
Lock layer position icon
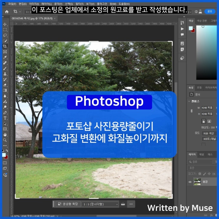[x=209, y=174]
